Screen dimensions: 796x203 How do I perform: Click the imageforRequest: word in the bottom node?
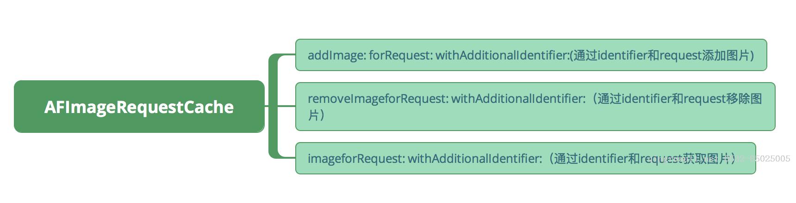coord(356,159)
